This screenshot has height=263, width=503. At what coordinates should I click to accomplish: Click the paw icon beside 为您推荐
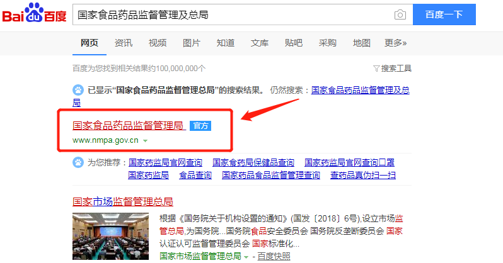pos(78,162)
